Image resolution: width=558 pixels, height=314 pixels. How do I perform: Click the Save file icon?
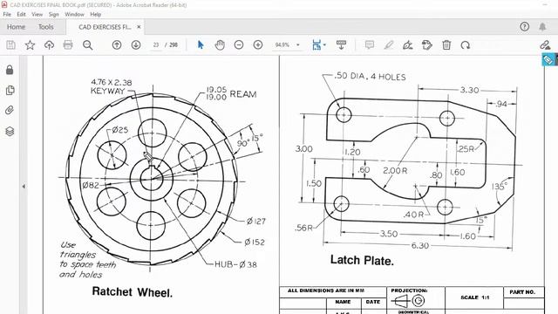(x=10, y=44)
